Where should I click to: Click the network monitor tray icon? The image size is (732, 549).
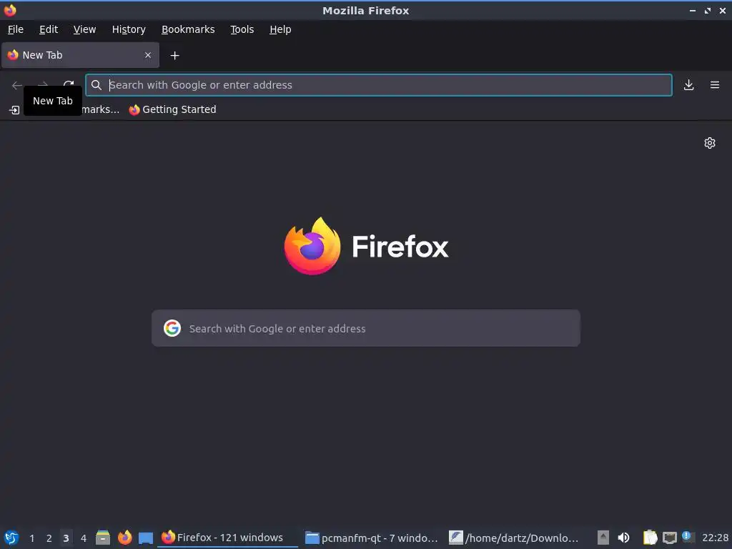669,538
